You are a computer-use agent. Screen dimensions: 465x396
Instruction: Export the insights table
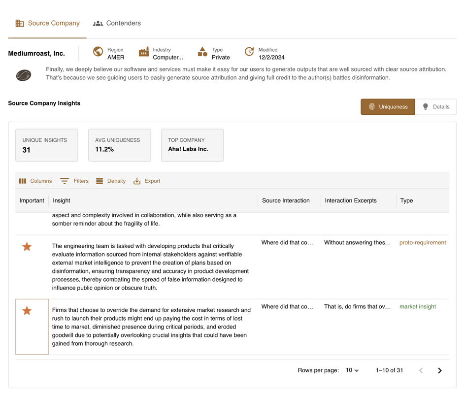pos(147,181)
